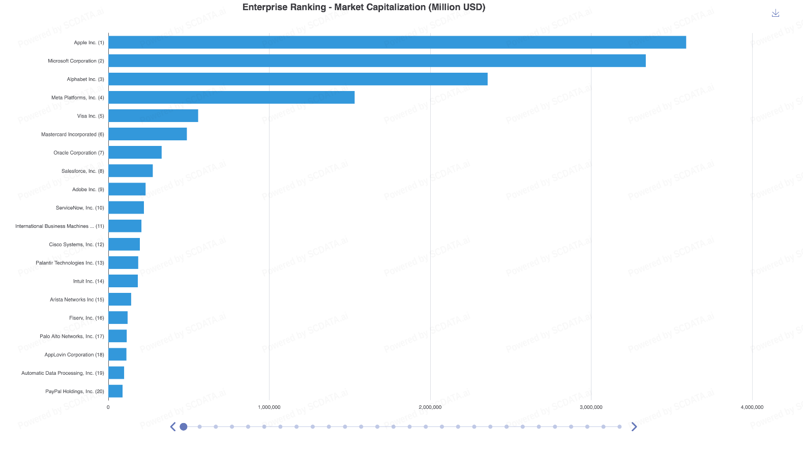Click the chart title text
This screenshot has height=450, width=803.
pos(364,7)
